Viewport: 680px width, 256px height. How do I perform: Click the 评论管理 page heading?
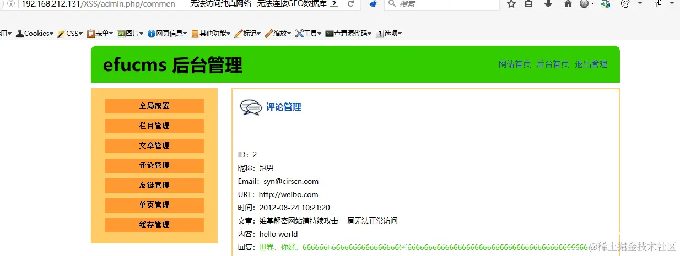coord(284,107)
